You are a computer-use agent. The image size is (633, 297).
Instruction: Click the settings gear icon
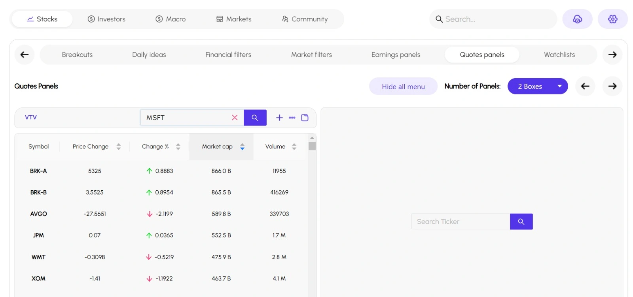[x=612, y=19]
